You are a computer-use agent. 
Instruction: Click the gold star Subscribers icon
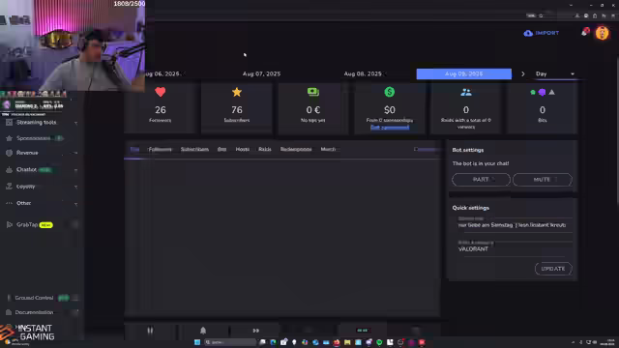237,92
